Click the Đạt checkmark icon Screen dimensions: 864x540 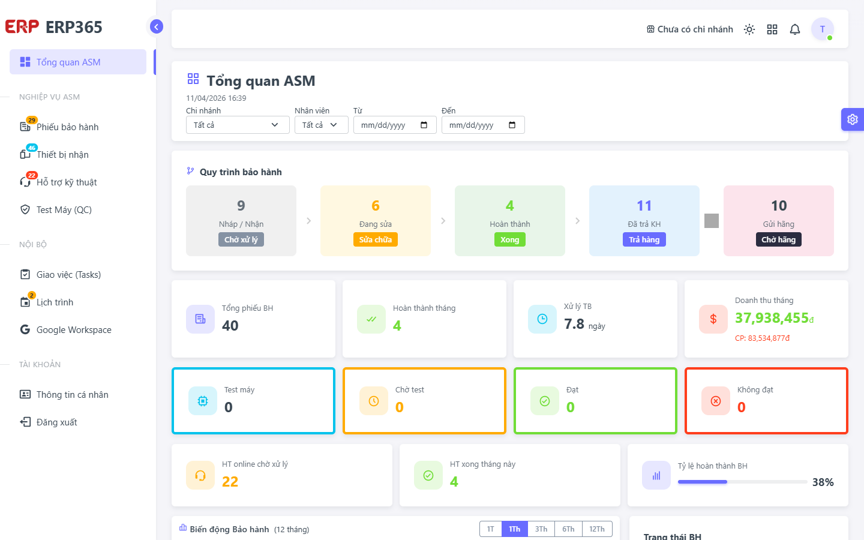coord(545,401)
